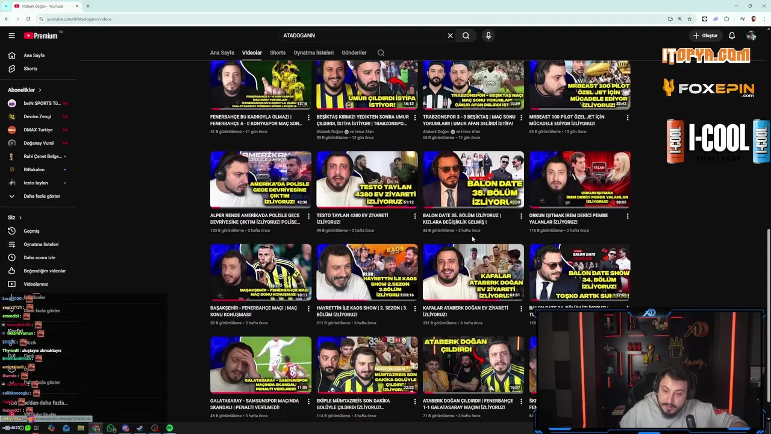Open three-dot menu for Orkun Işıtmak video
Image resolution: width=771 pixels, height=434 pixels.
[x=628, y=216]
